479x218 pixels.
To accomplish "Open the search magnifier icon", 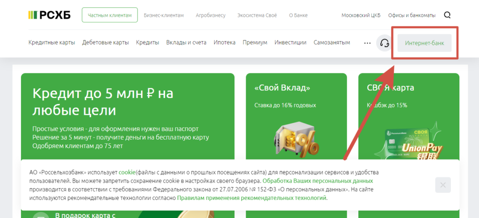I will pos(447,15).
